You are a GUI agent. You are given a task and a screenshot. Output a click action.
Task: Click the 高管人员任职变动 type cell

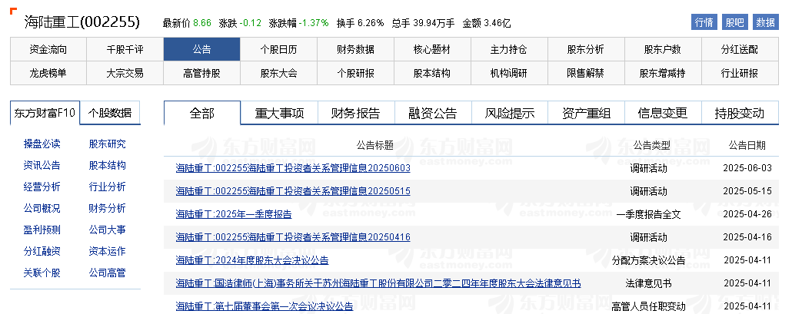tap(648, 306)
